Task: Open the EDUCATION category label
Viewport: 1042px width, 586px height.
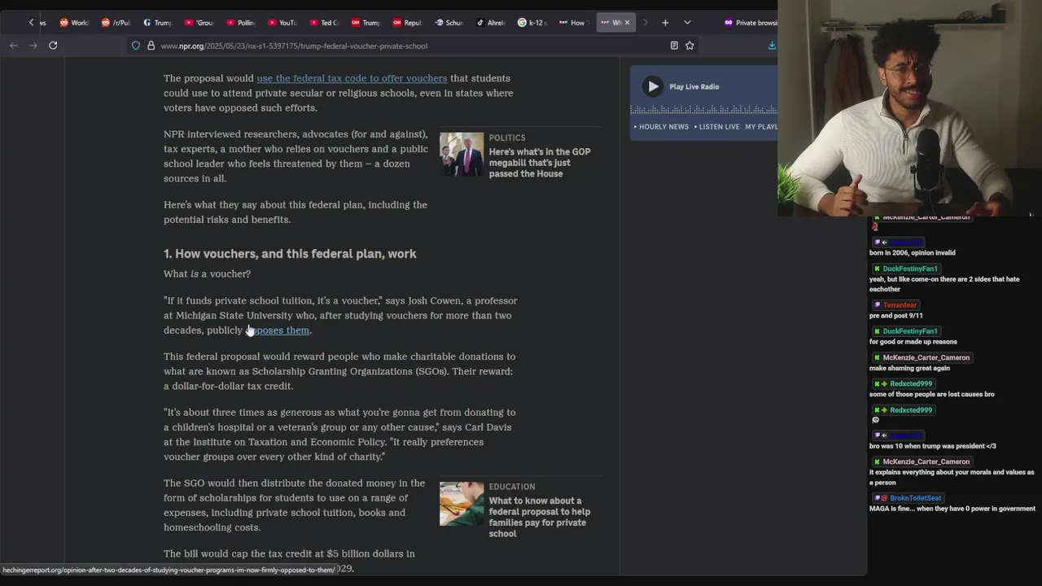Action: pyautogui.click(x=512, y=487)
